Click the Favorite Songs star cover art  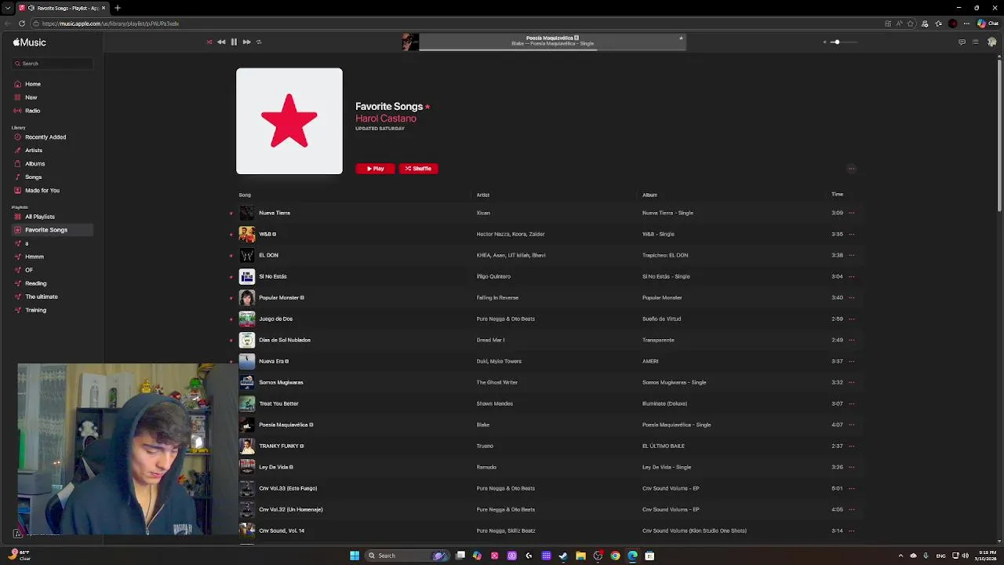point(289,121)
